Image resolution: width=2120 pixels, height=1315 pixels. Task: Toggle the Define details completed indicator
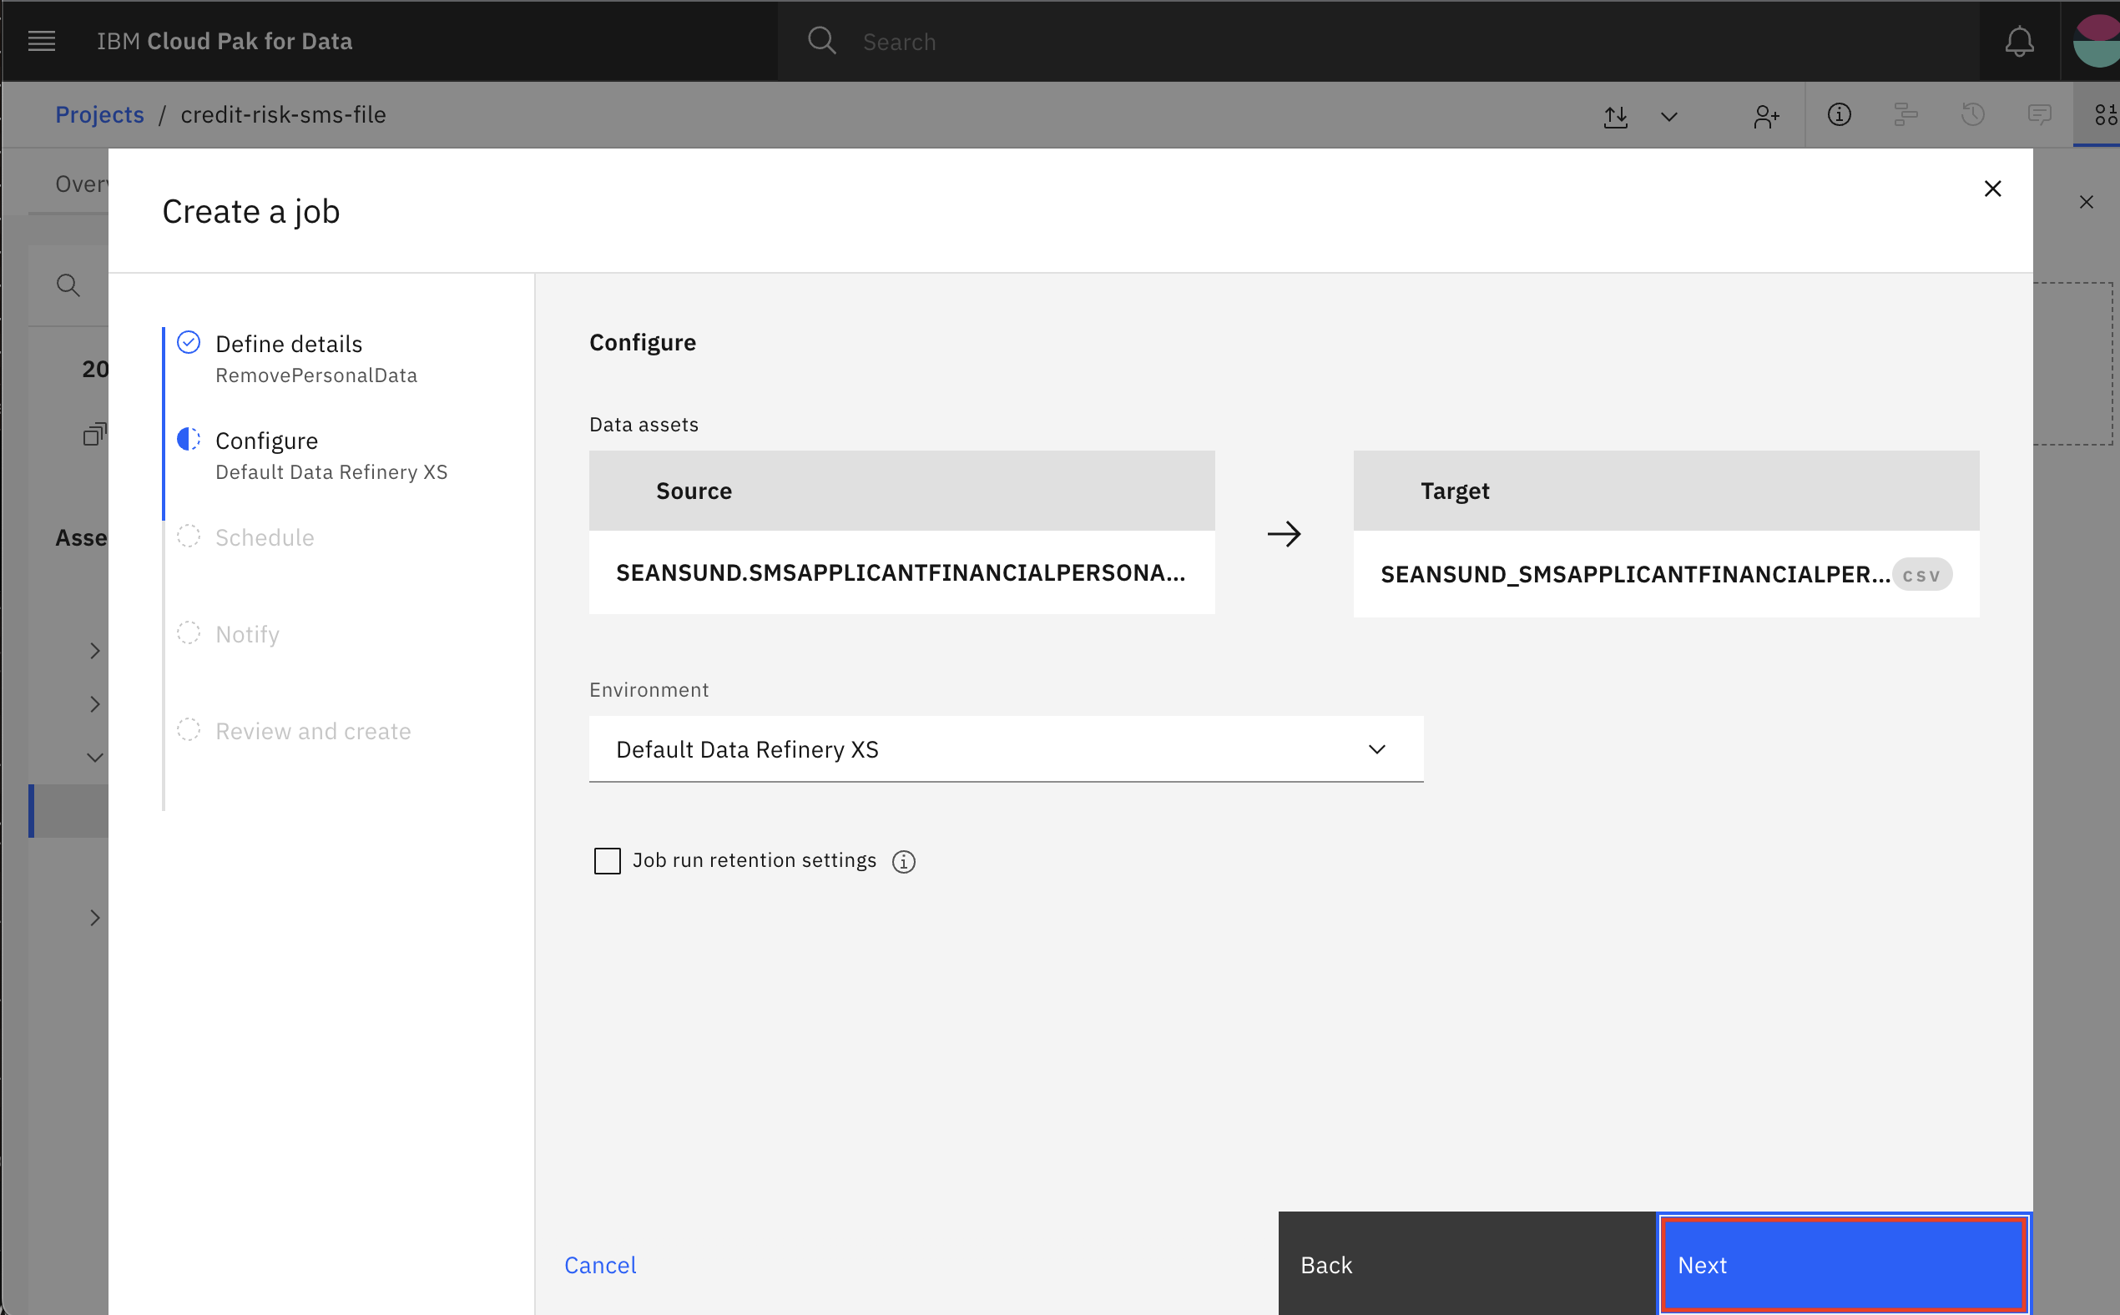point(186,344)
